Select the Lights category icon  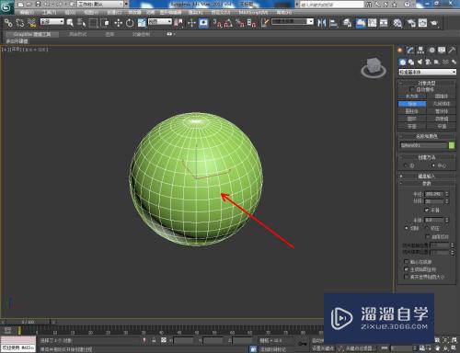pos(420,63)
